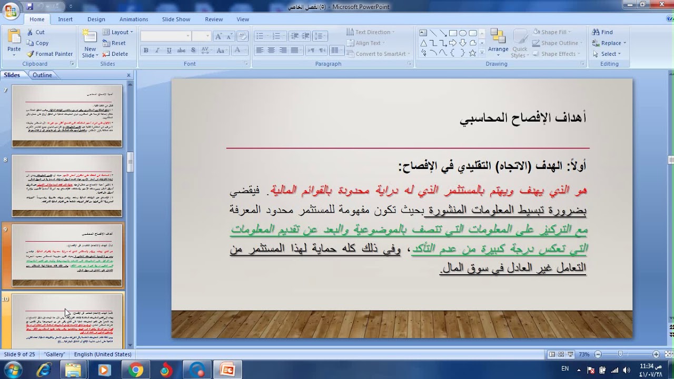674x379 pixels.
Task: Clear all formatting eraser icon
Action: coord(242,36)
